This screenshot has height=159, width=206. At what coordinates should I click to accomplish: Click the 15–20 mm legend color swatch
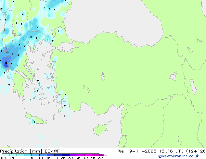pos(50,155)
